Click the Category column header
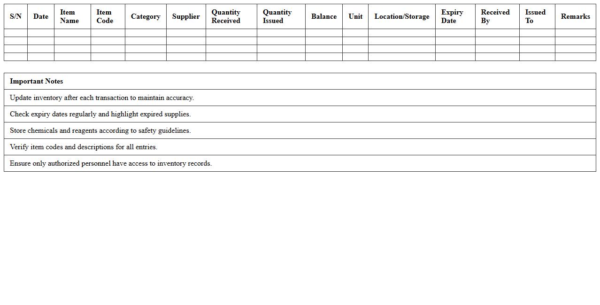The height and width of the screenshot is (305, 600). point(146,16)
